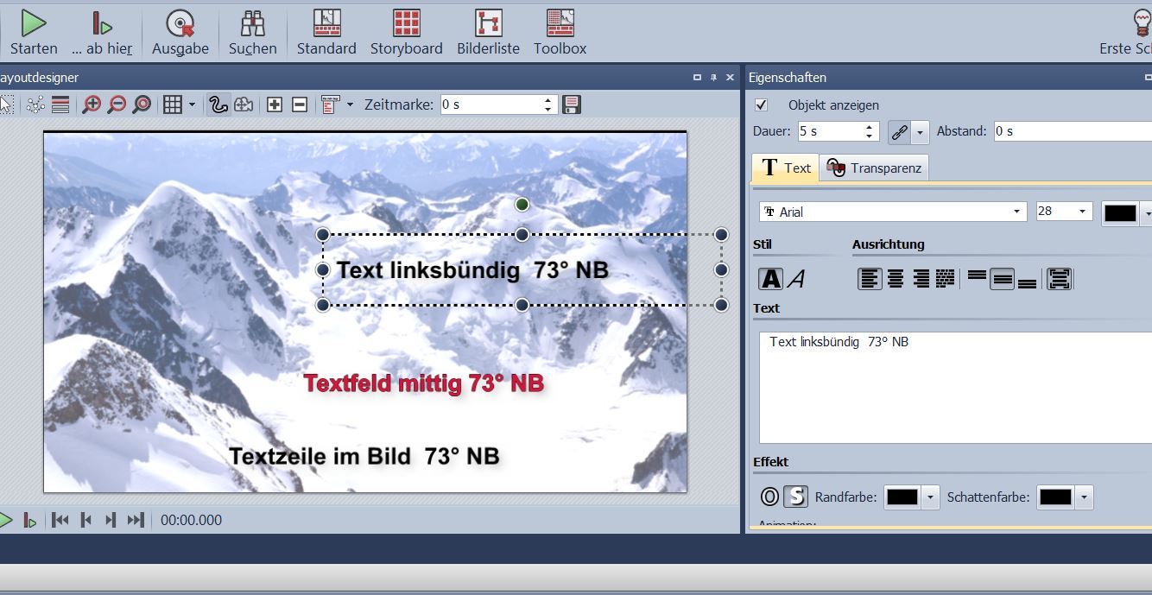Click the Suchen binoculars icon
This screenshot has width=1152, height=595.
click(252, 23)
